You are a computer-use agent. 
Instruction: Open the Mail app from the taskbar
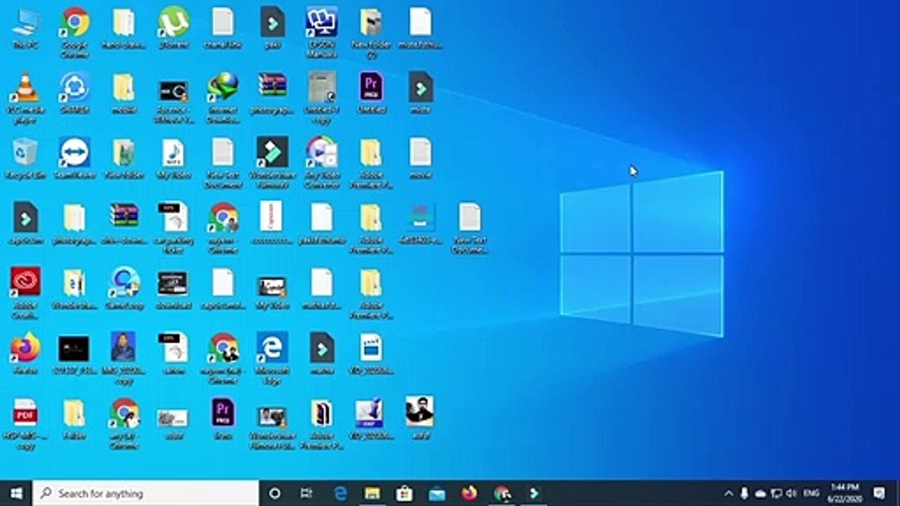[x=437, y=493]
